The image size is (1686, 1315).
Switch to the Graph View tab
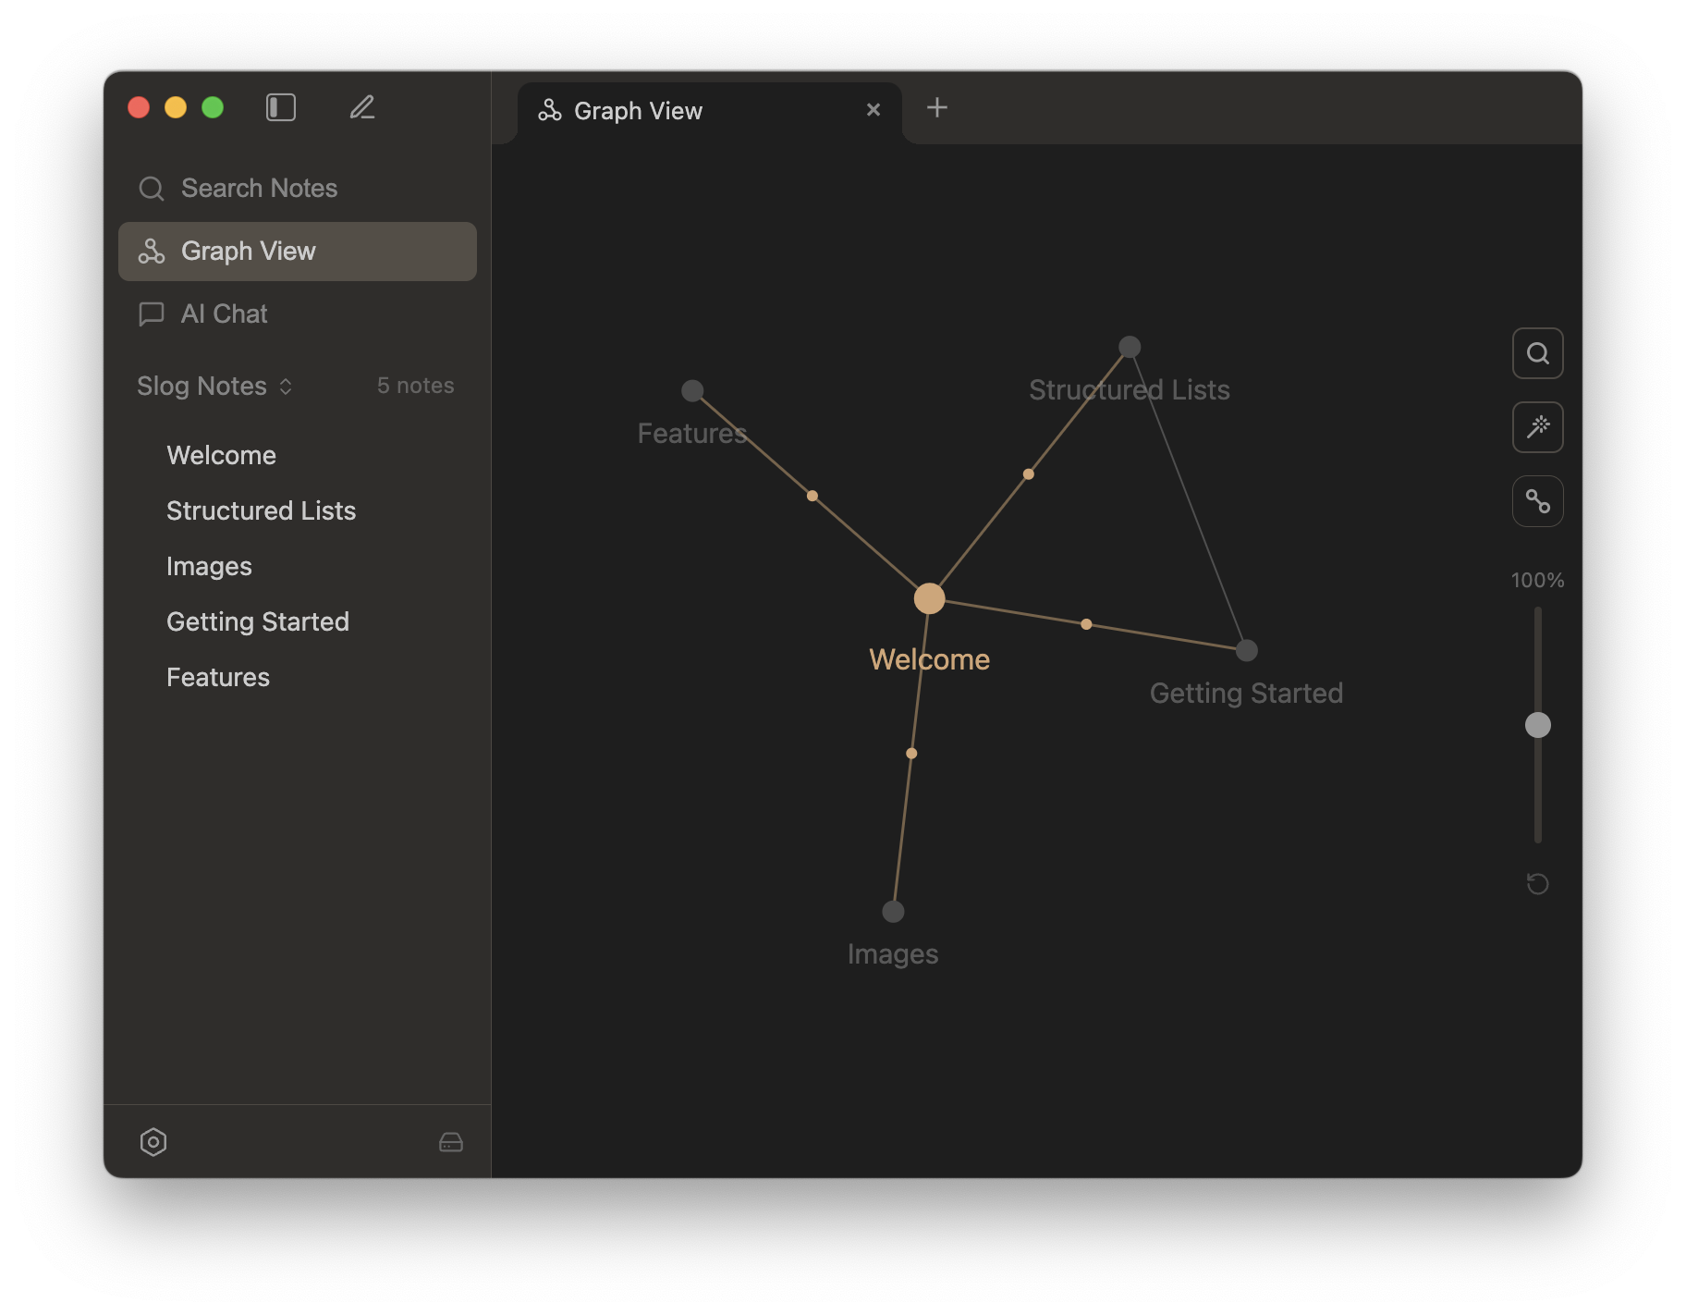click(x=638, y=110)
